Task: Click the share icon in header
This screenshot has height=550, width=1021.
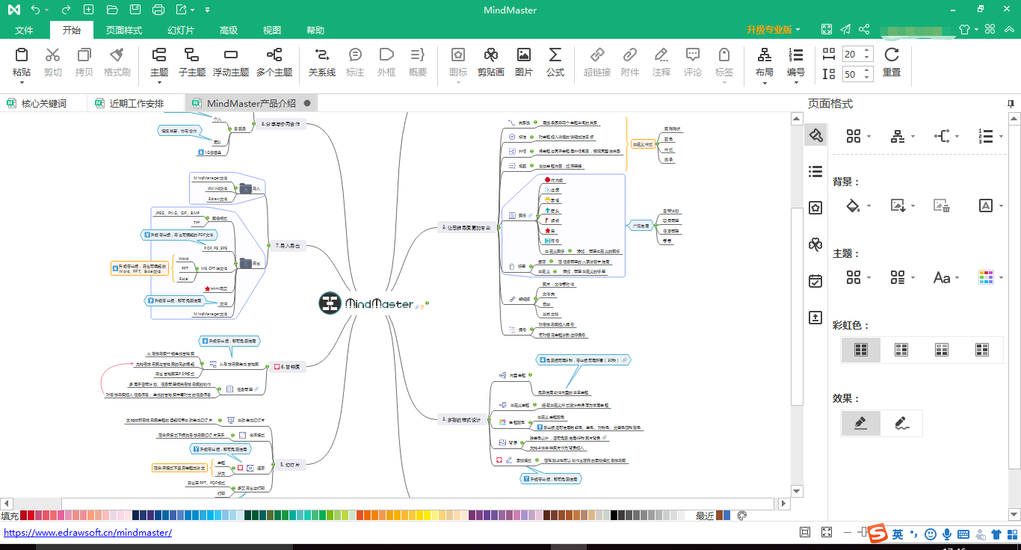Action: tap(864, 30)
